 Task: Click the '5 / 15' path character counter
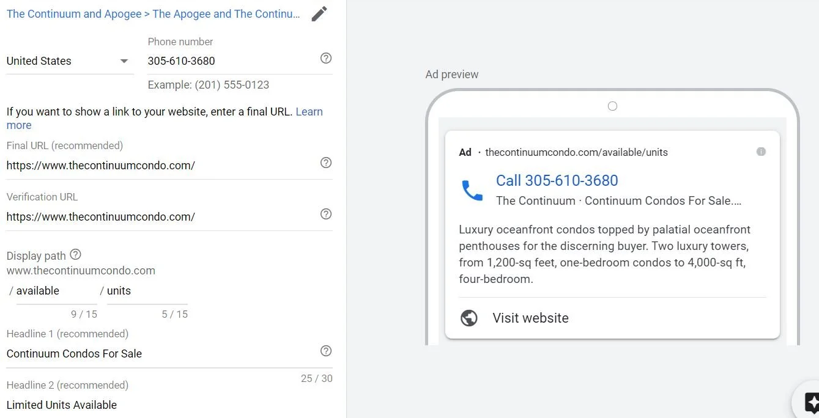click(174, 314)
